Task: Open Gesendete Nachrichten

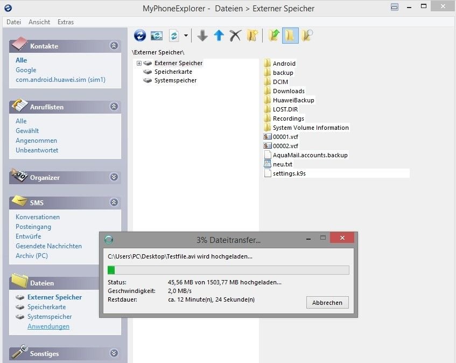Action: [x=48, y=246]
